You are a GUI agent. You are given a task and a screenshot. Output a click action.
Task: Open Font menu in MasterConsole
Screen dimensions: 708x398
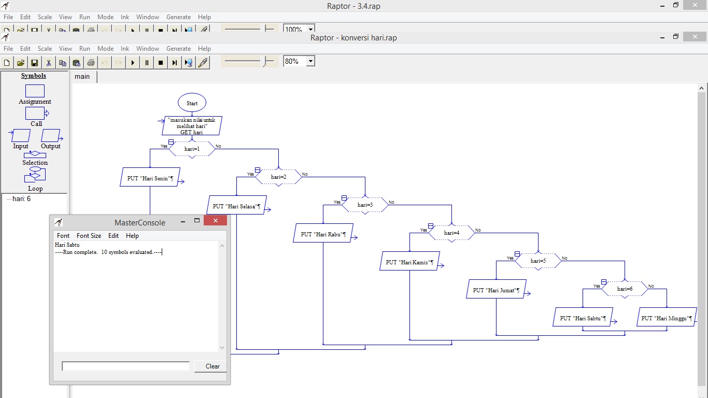63,236
